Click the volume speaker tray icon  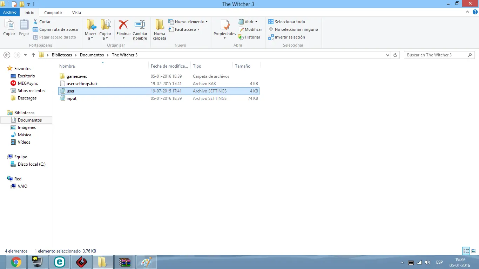(x=427, y=262)
